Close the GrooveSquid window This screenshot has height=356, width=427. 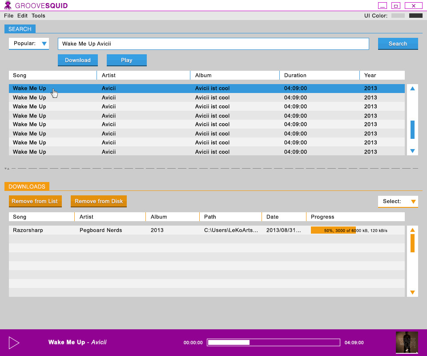point(413,5)
